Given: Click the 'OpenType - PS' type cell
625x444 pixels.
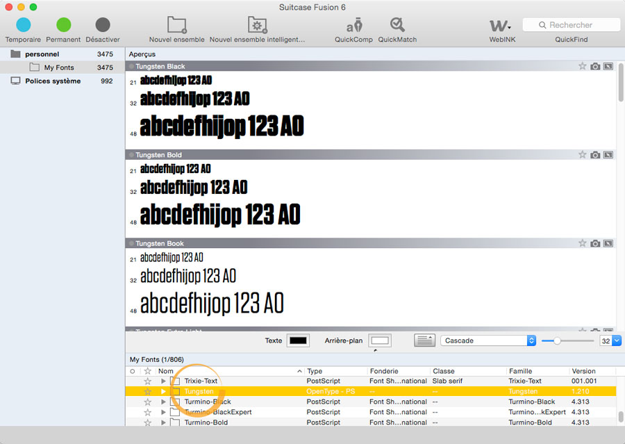Looking at the screenshot, I should tap(331, 391).
